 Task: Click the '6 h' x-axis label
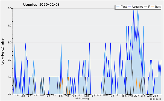(x=48, y=96)
